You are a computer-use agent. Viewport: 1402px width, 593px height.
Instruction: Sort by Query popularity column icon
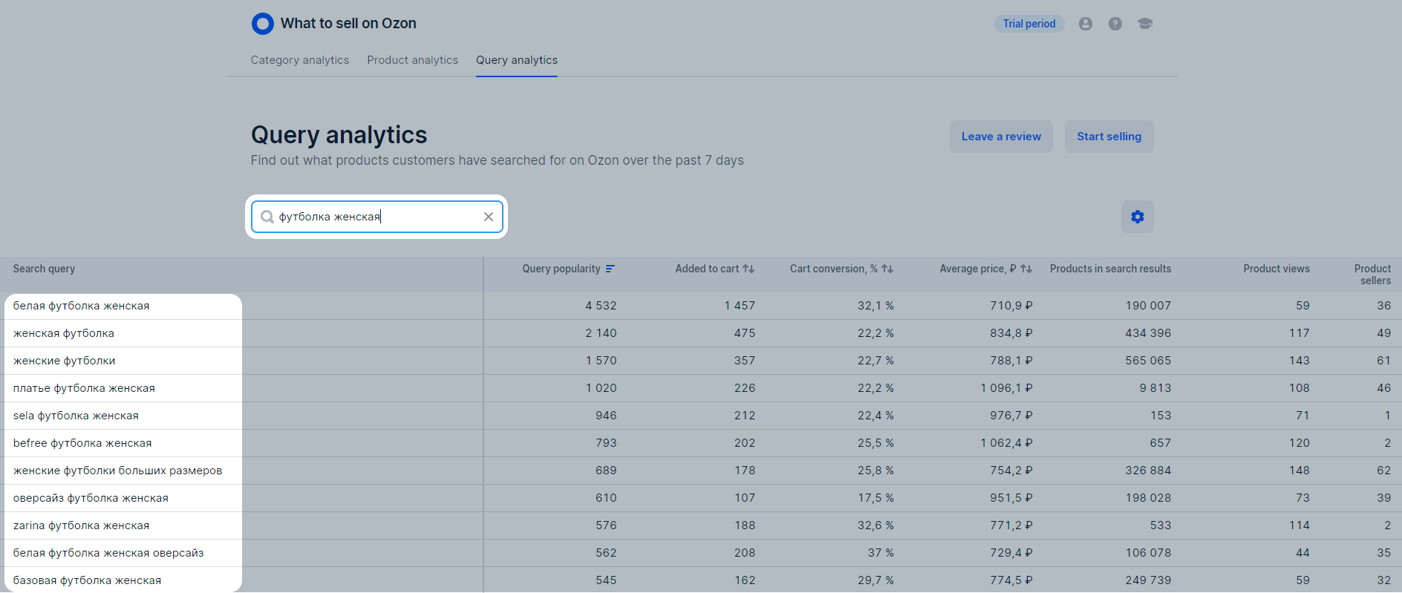[x=610, y=269]
